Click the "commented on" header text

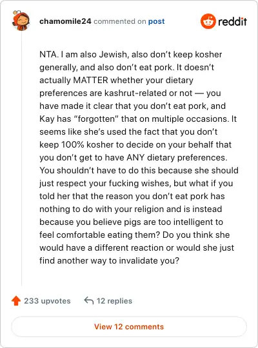[x=120, y=21]
